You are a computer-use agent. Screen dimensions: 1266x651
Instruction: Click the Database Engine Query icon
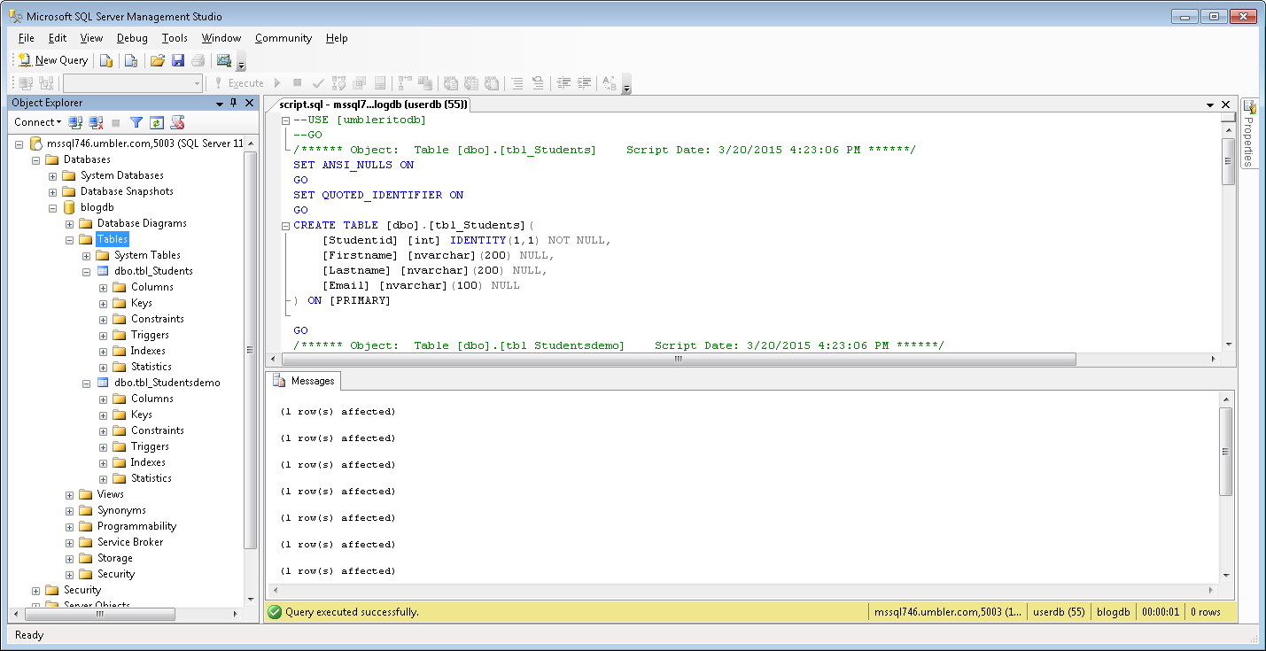(106, 60)
